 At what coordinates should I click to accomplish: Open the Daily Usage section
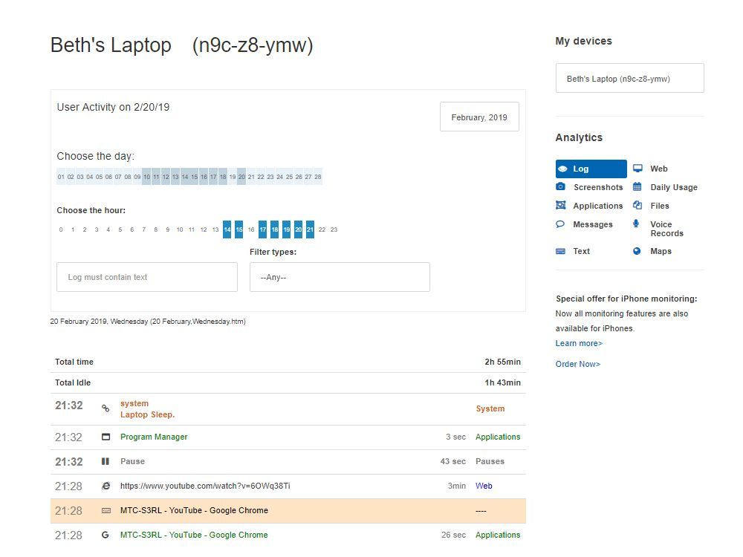coord(674,187)
